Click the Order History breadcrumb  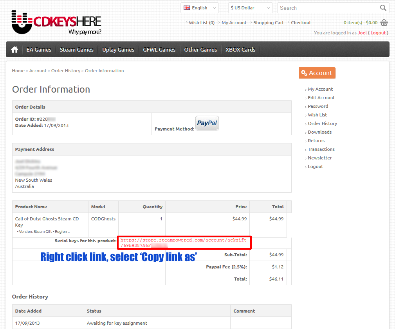point(66,71)
